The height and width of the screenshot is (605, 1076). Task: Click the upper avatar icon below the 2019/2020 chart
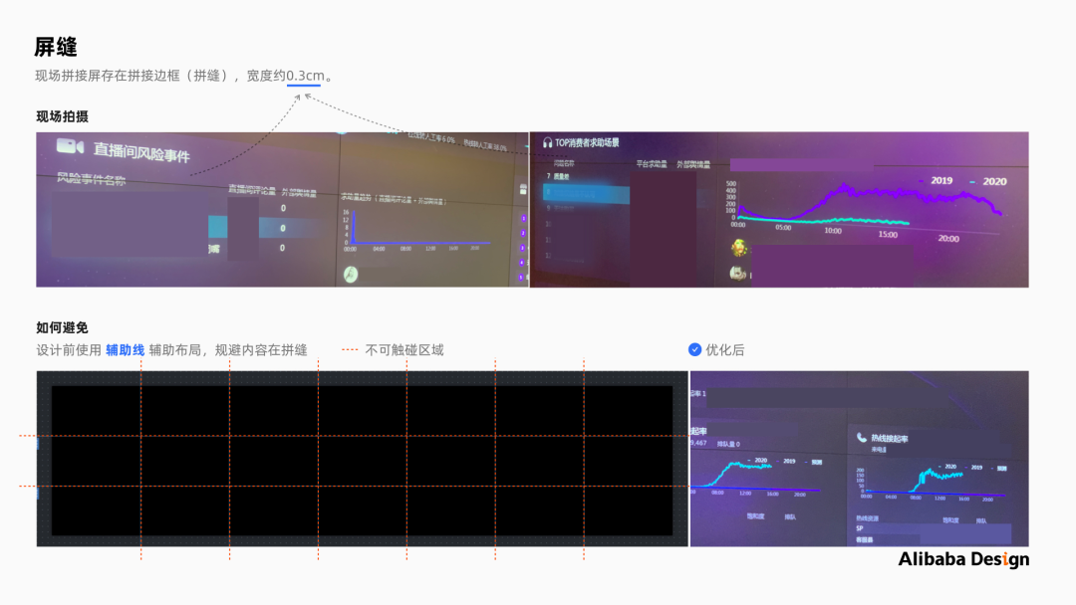pyautogui.click(x=739, y=248)
